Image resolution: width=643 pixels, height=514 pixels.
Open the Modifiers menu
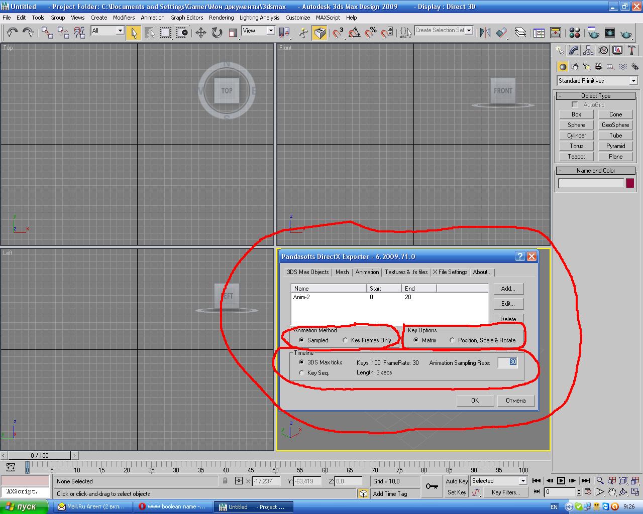(124, 18)
